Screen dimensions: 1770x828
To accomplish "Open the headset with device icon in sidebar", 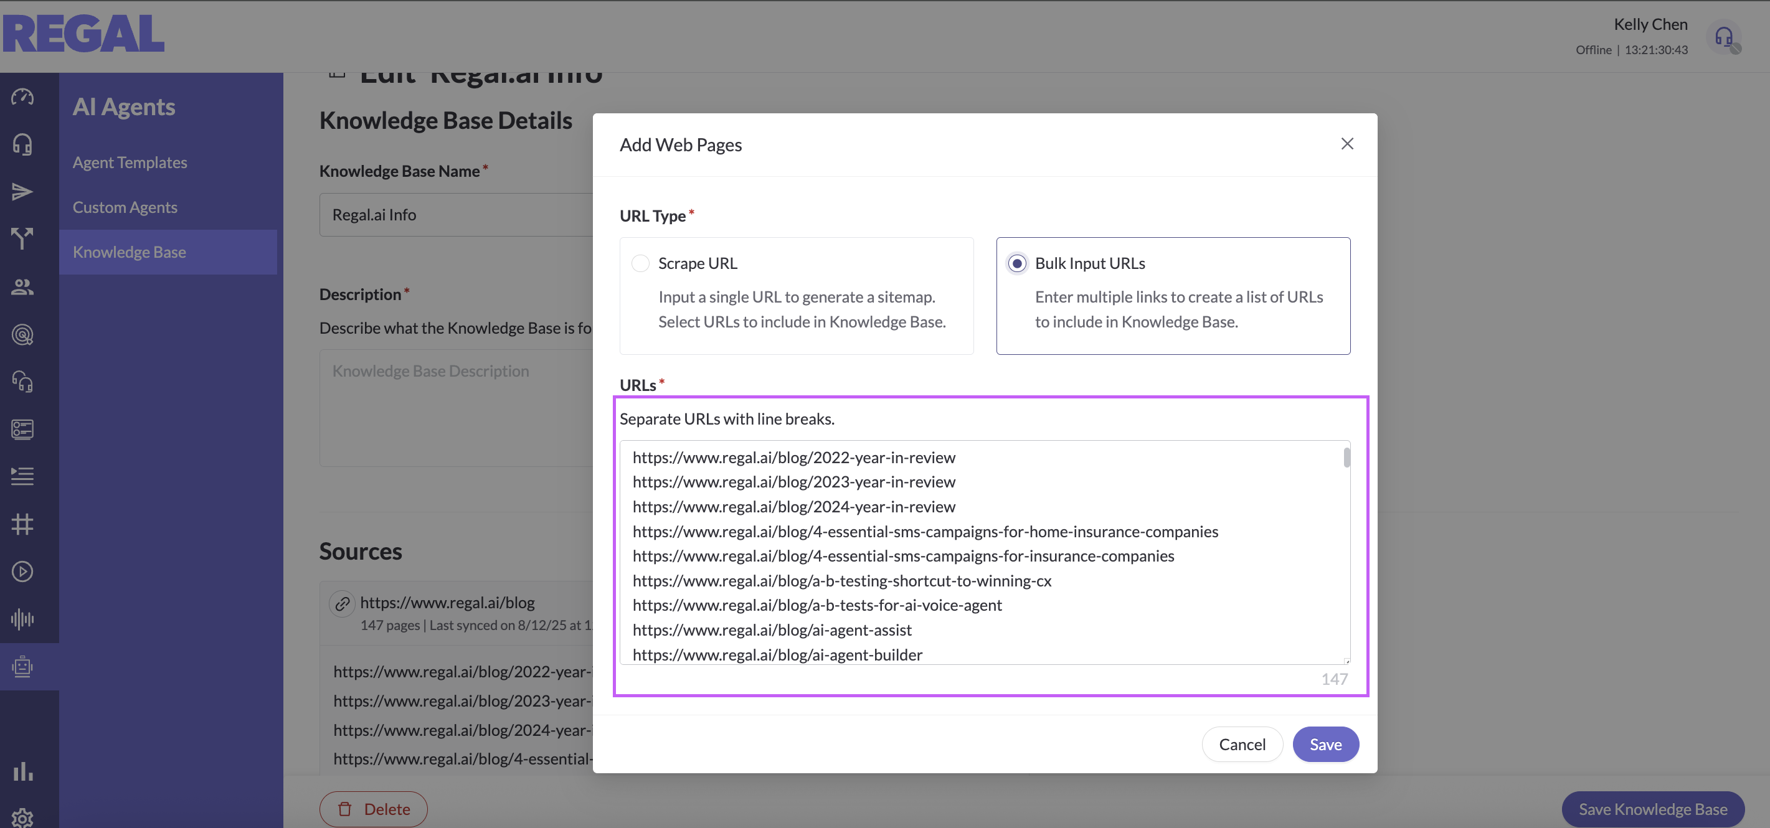I will [22, 382].
